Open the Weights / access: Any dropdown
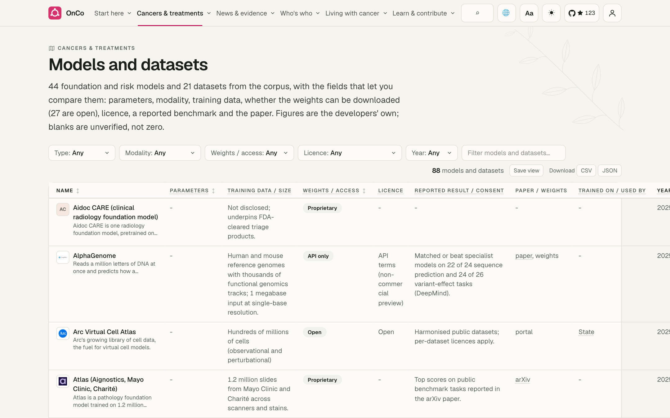The image size is (670, 418). [249, 153]
